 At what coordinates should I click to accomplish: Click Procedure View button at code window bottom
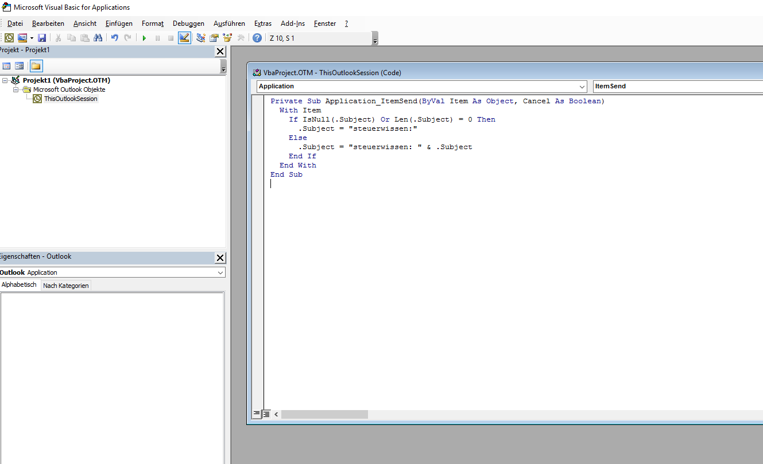point(257,414)
